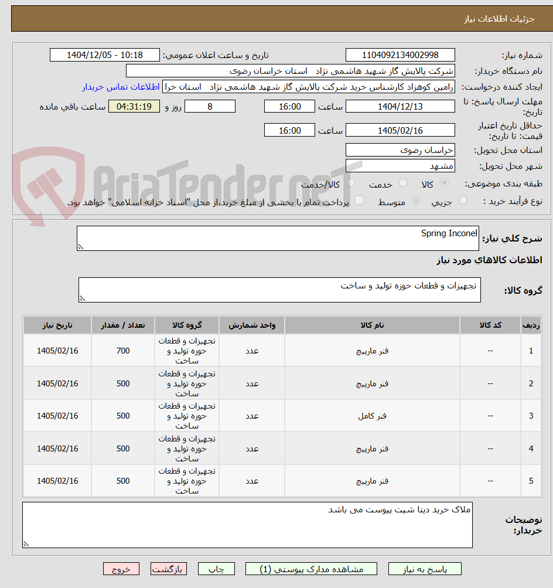Click the buyer organization name field
This screenshot has width=553, height=588.
tap(291, 71)
